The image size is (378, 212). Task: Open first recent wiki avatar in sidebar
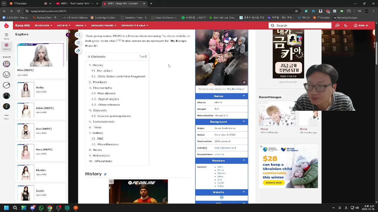pyautogui.click(x=6, y=64)
